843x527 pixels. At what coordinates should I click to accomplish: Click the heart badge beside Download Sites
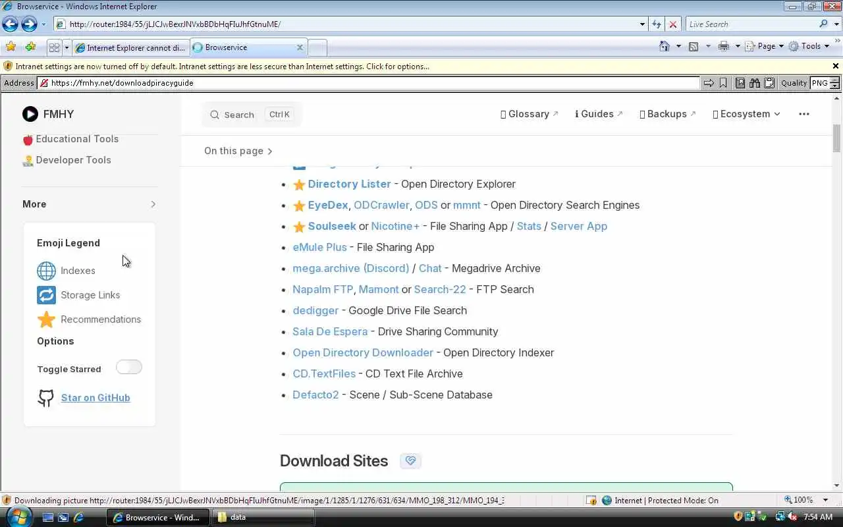point(410,460)
